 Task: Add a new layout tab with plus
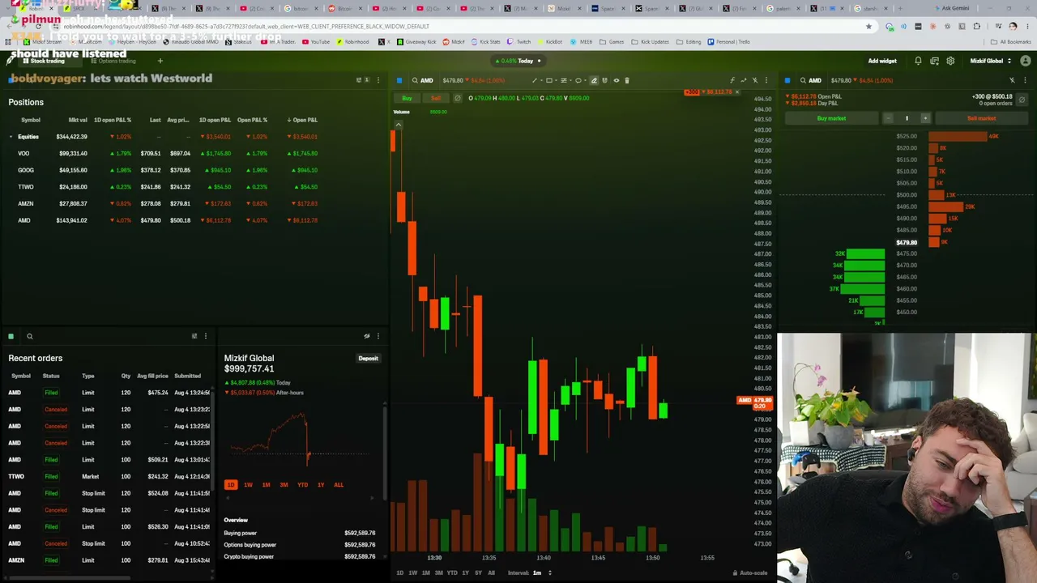tap(160, 61)
